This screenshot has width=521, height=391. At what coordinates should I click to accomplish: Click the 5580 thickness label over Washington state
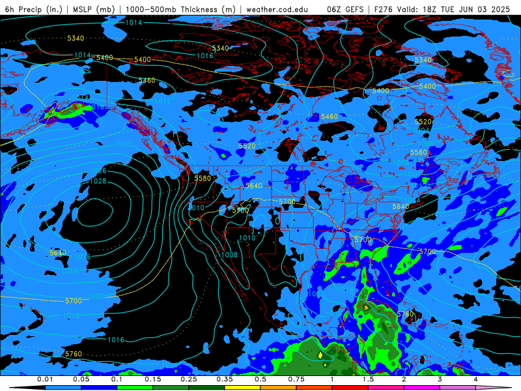click(203, 179)
